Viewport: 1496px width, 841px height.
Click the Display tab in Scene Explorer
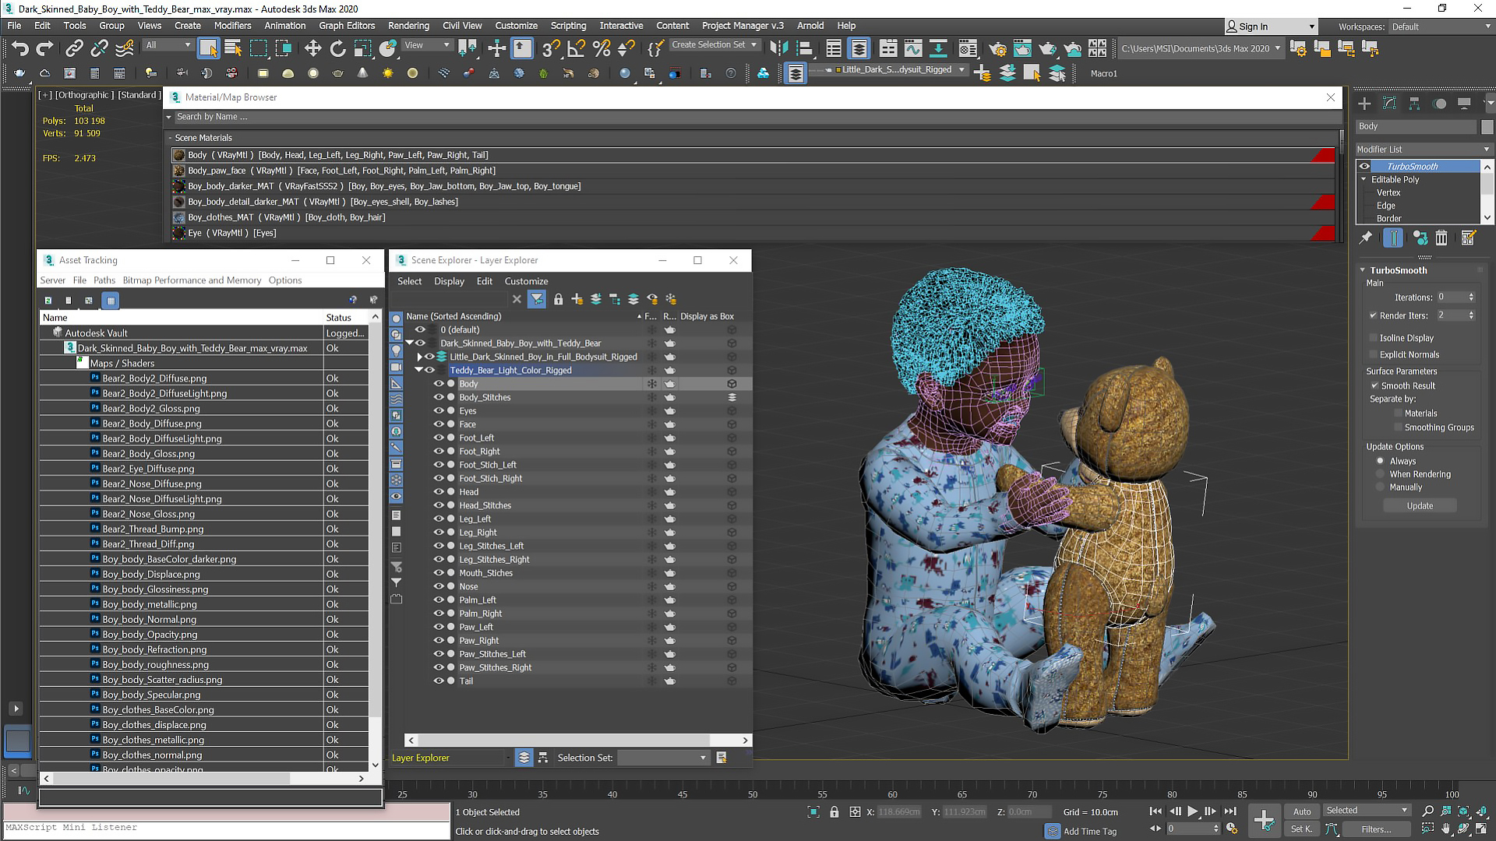[x=447, y=281]
